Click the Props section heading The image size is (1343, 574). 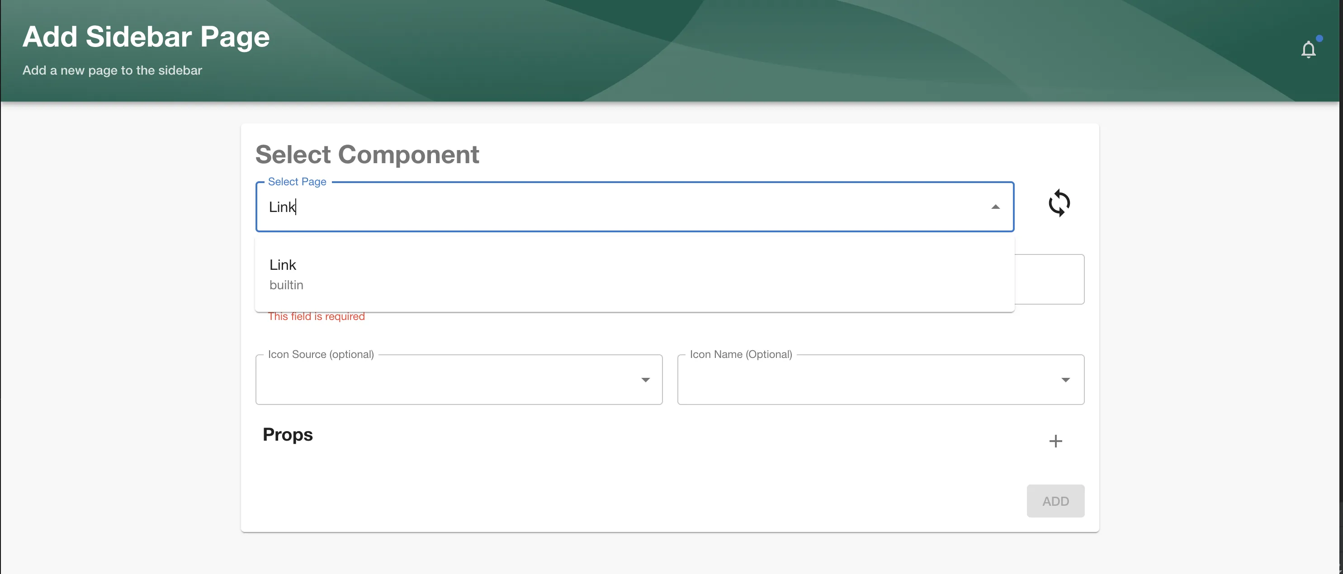[287, 435]
